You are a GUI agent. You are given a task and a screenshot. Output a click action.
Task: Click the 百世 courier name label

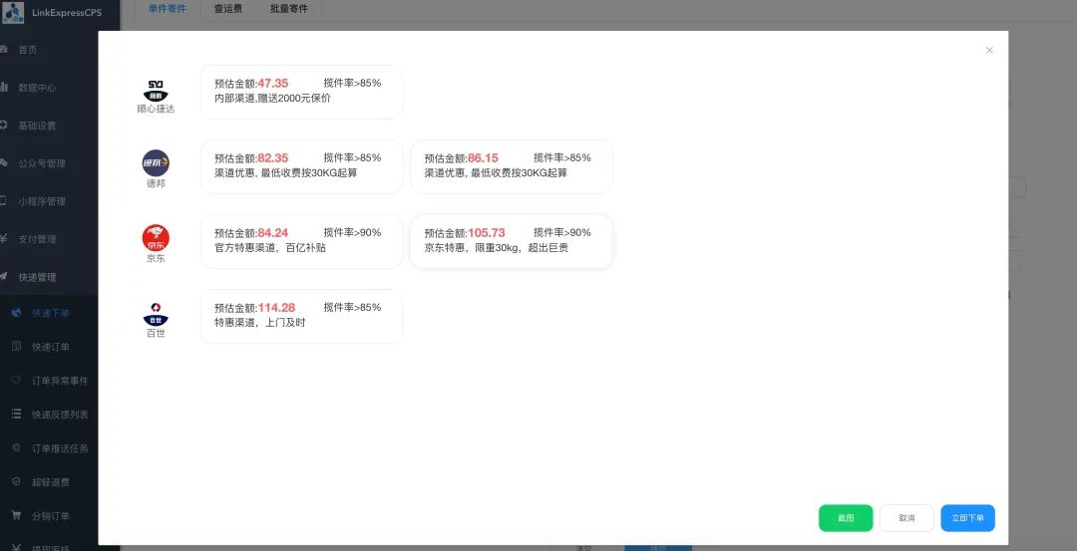tap(156, 333)
